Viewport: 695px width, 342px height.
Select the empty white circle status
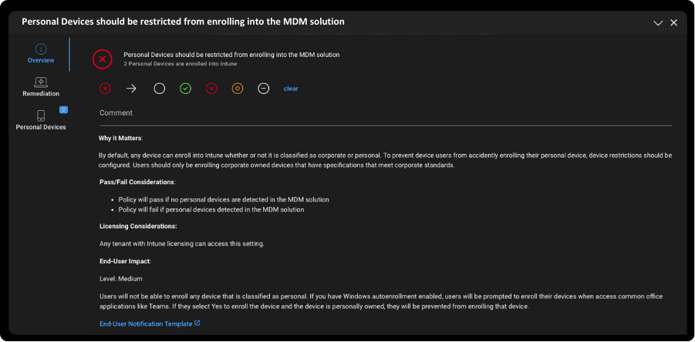click(x=160, y=89)
